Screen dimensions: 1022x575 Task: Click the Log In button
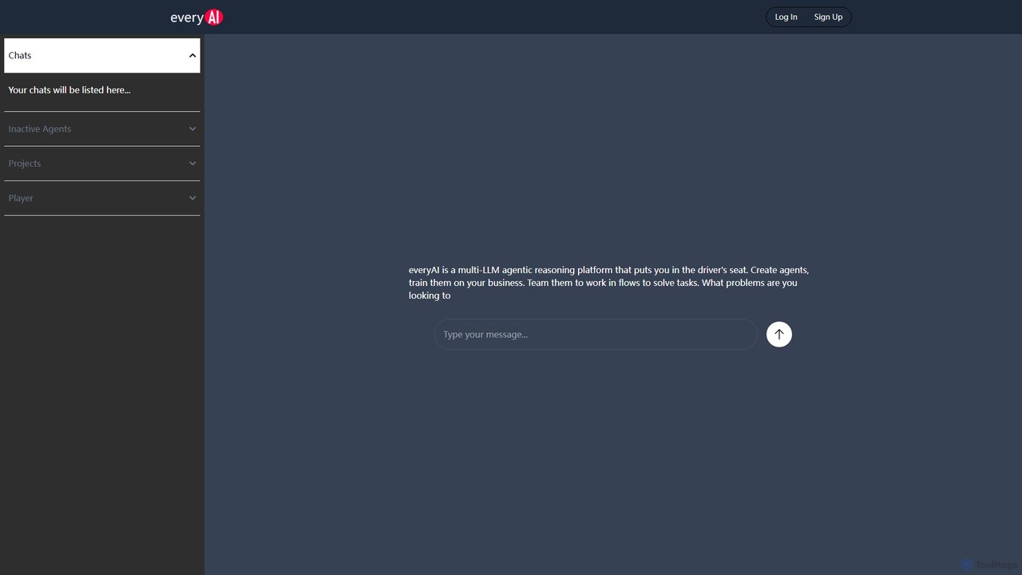(x=786, y=17)
